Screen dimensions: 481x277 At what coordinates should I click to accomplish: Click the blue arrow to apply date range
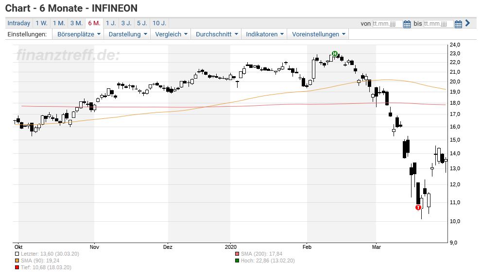point(467,23)
